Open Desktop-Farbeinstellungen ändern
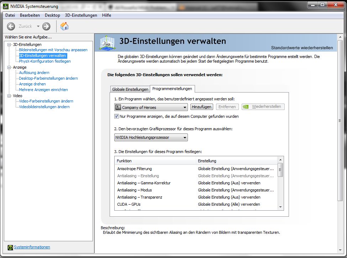 [48, 78]
